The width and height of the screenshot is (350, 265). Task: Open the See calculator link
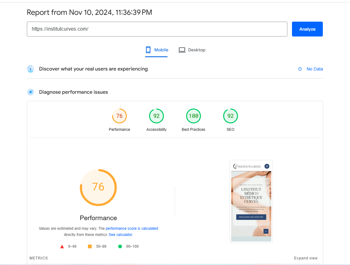(120, 235)
